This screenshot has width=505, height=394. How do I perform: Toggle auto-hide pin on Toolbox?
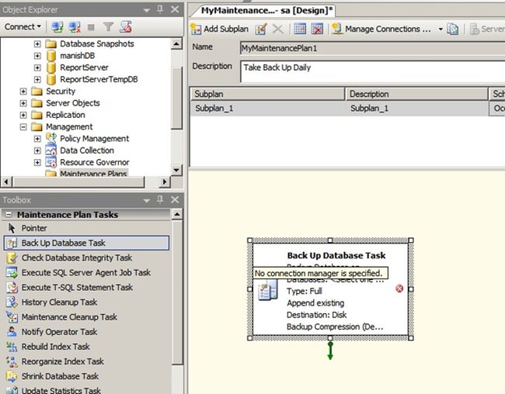point(160,200)
